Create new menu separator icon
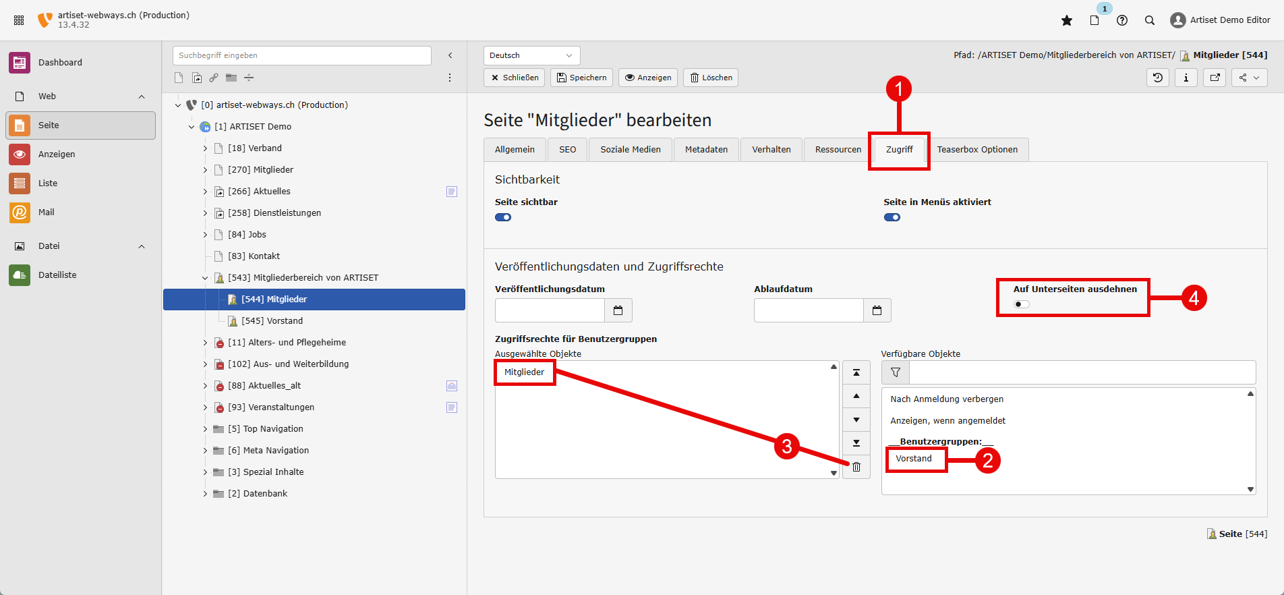Viewport: 1284px width, 595px height. point(249,78)
